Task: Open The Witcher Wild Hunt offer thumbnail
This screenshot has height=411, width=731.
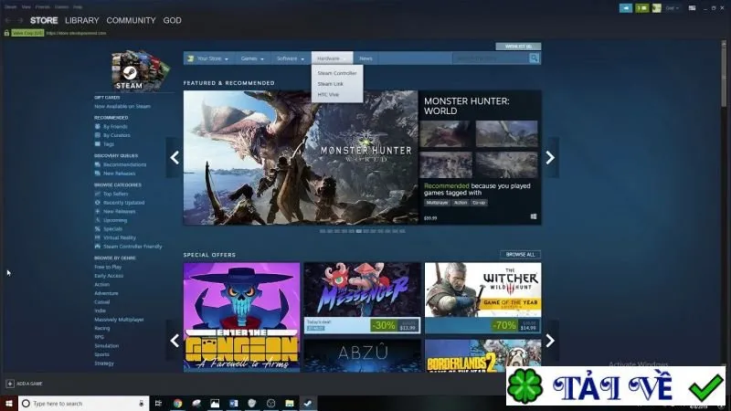Action: point(483,299)
